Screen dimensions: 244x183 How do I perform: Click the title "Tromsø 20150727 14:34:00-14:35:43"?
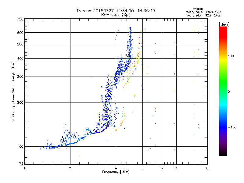[x=116, y=11]
